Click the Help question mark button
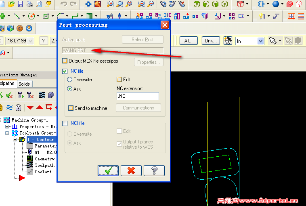Viewport: 306px width, 206px height. tap(154, 171)
